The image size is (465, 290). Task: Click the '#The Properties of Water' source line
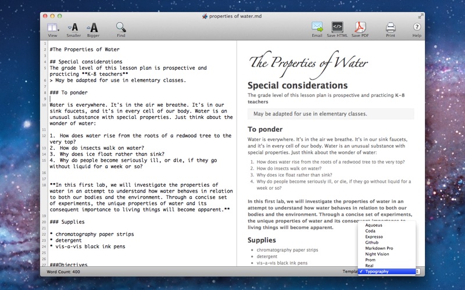point(84,49)
